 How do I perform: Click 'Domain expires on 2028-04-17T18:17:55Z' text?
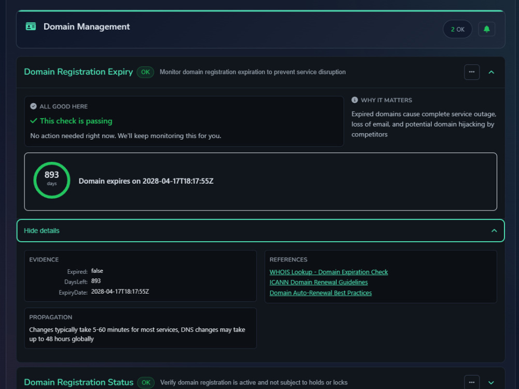[x=146, y=181]
